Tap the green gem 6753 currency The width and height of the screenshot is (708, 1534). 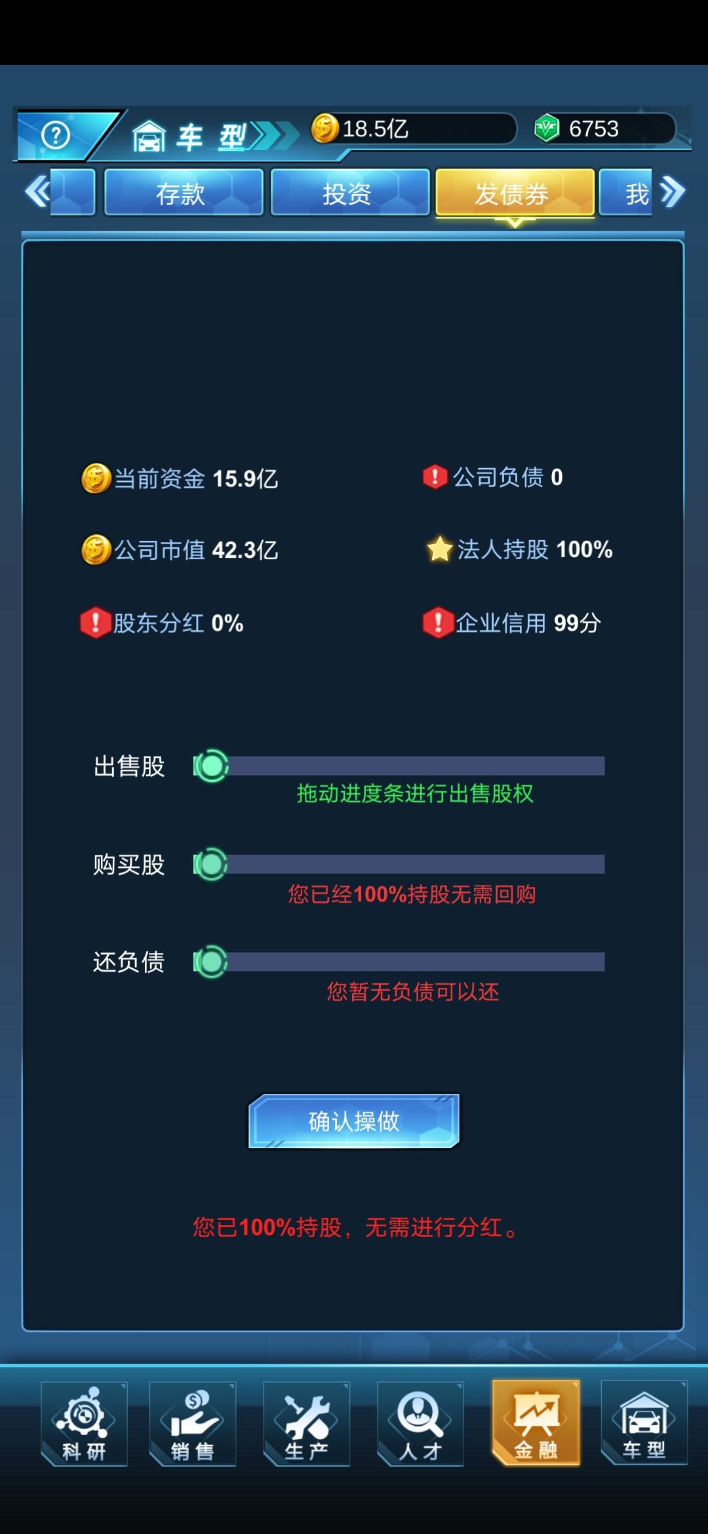point(604,128)
